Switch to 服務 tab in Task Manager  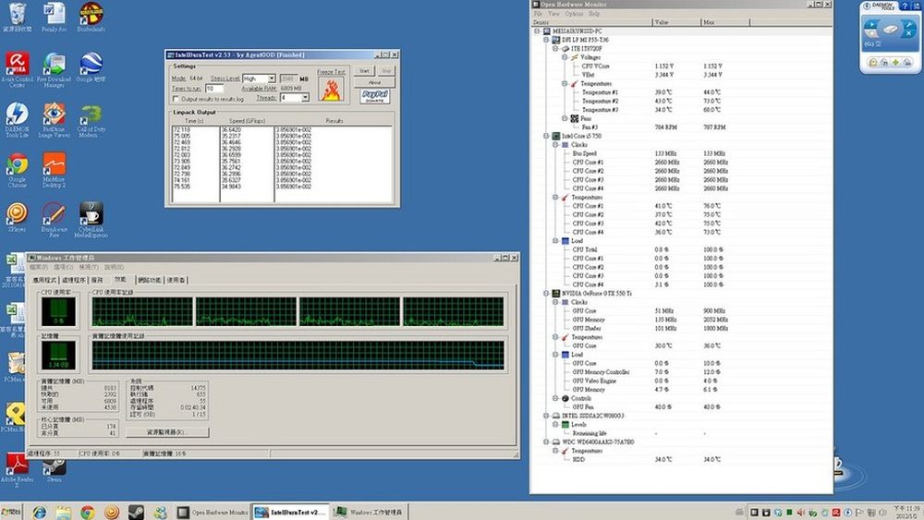point(97,280)
